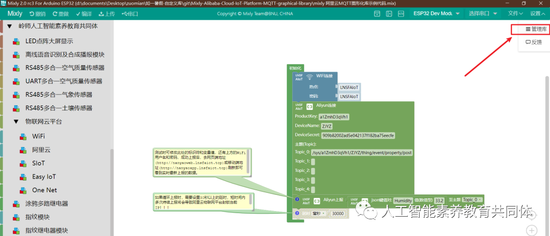Click the link icon on Aliyun连接 block
The width and height of the screenshot is (550, 236).
pos(310,106)
